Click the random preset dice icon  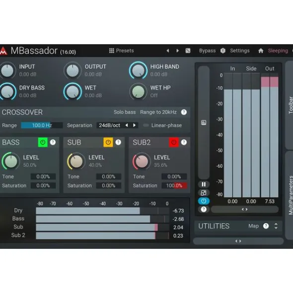(188, 51)
